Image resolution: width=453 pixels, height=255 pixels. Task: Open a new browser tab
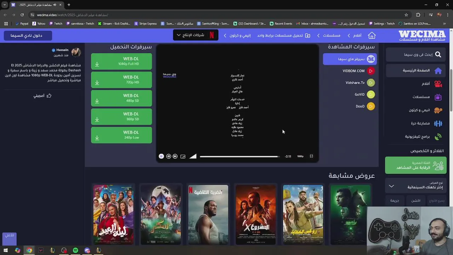(69, 5)
